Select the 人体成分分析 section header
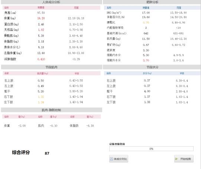This screenshot has height=169, width=201. pos(51,2)
